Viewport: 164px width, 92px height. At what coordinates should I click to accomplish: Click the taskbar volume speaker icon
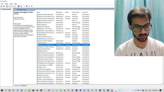pos(140,90)
